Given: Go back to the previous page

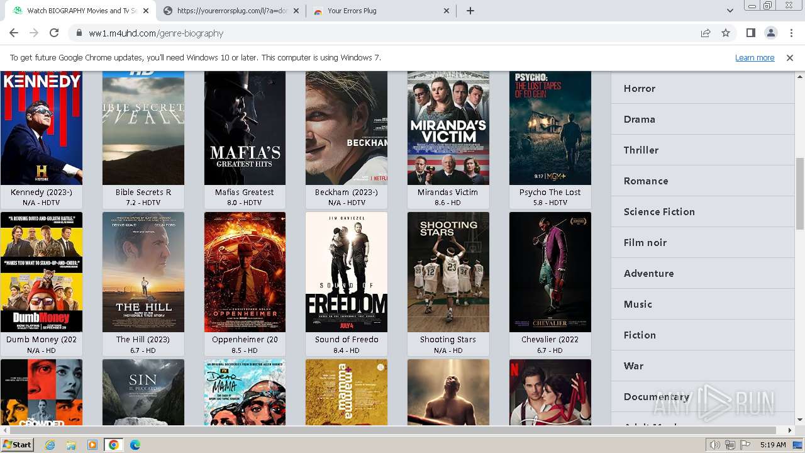Looking at the screenshot, I should [14, 33].
